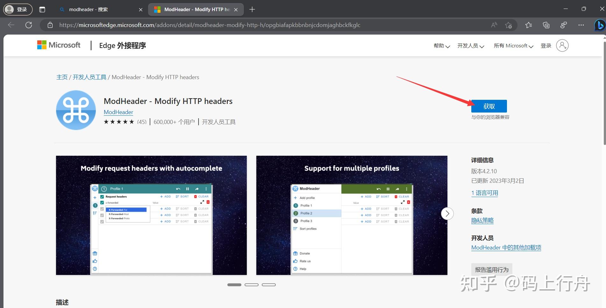Open Edge 外接程序 home link

tap(122, 45)
